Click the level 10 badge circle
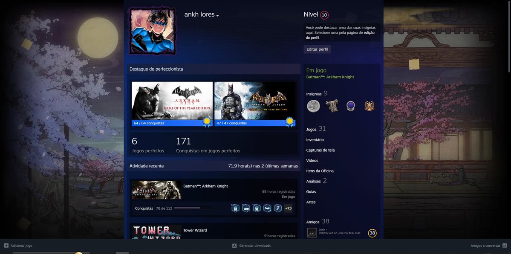Image resolution: width=511 pixels, height=254 pixels. coord(324,15)
